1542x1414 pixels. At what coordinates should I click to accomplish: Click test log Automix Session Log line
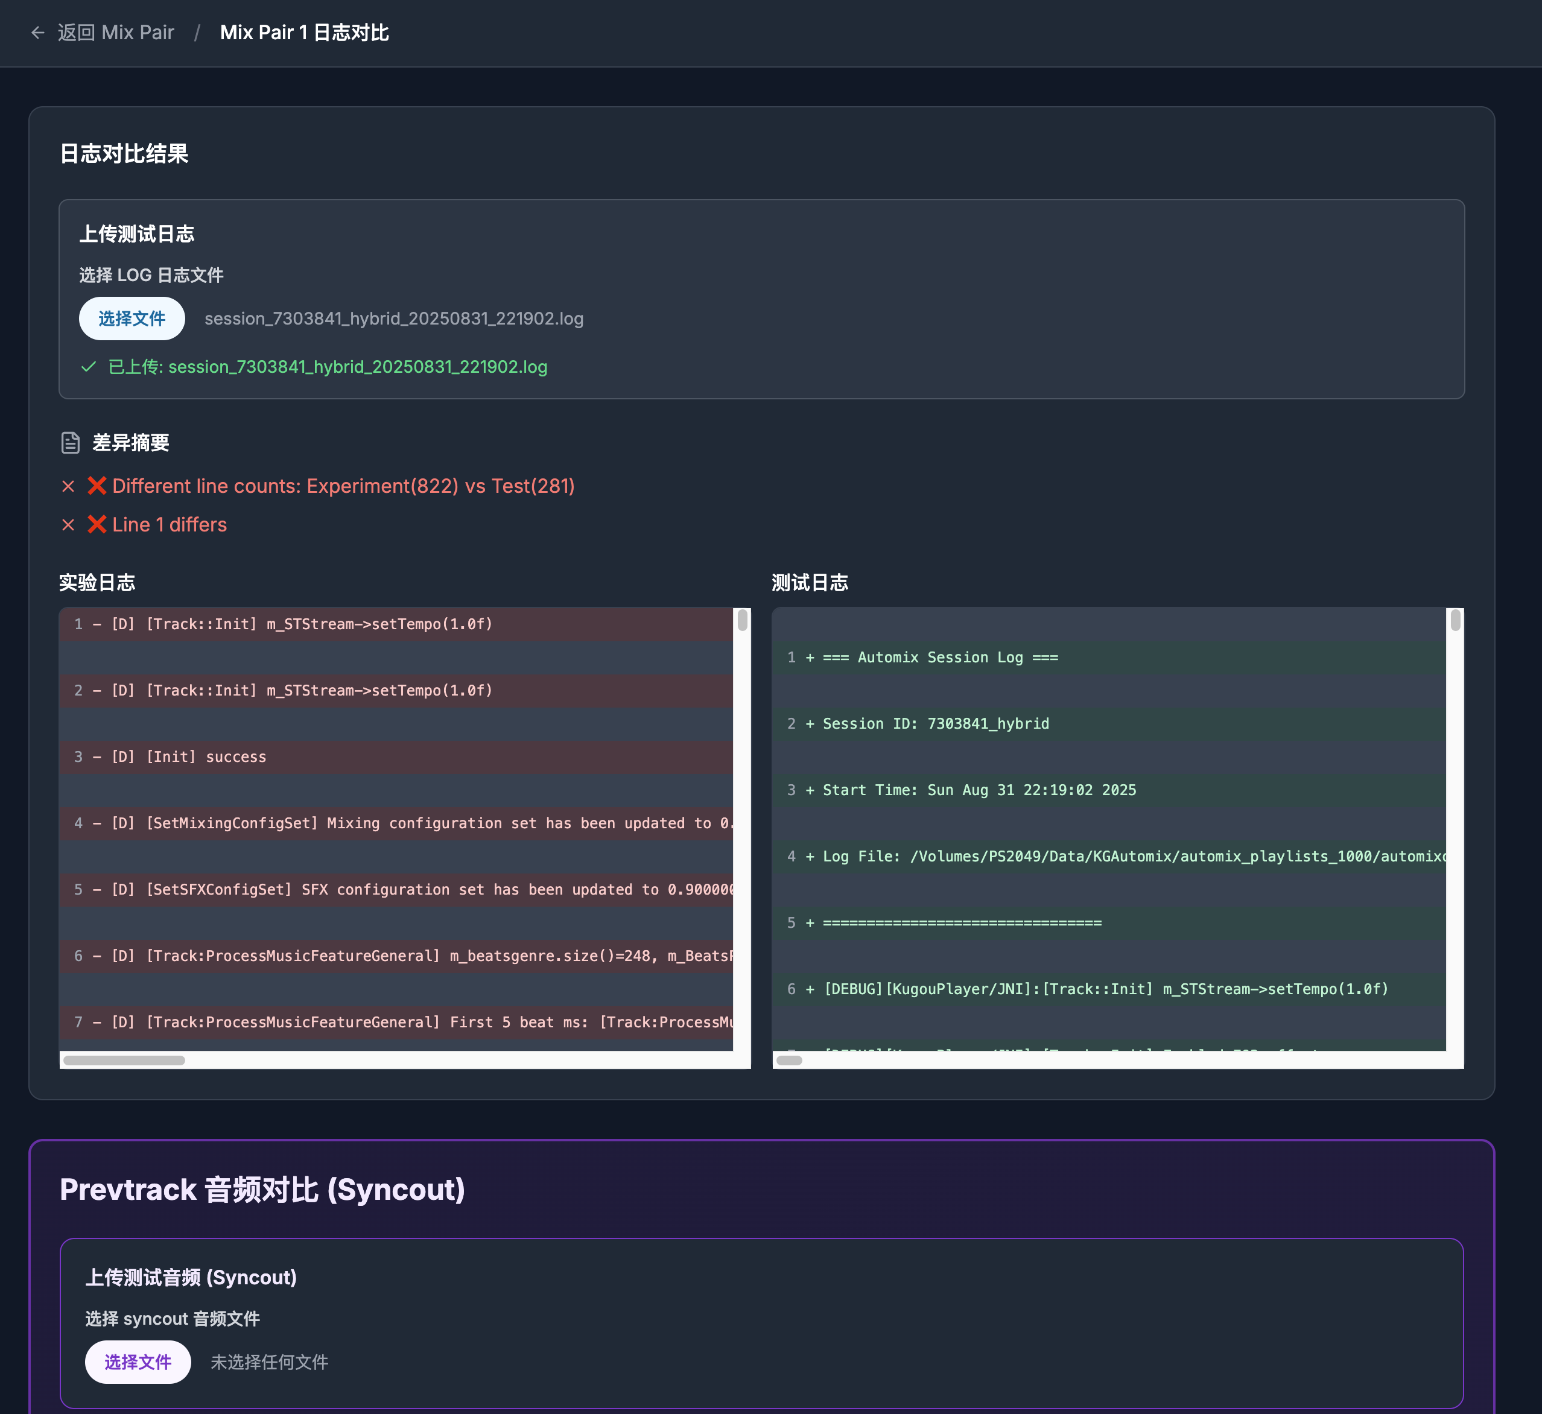coord(1109,658)
